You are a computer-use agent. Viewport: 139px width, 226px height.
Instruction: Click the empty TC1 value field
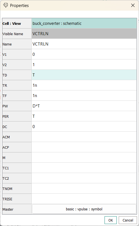tap(84, 168)
